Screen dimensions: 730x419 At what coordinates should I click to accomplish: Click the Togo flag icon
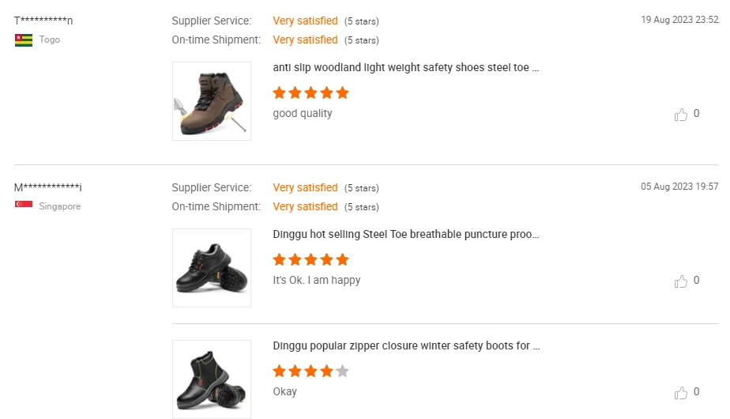coord(24,40)
